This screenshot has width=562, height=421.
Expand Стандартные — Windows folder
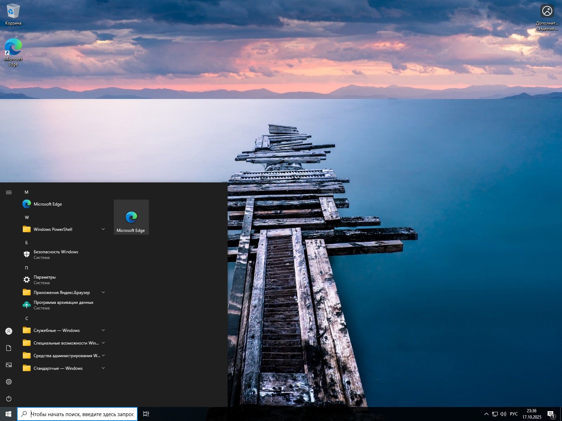point(63,368)
